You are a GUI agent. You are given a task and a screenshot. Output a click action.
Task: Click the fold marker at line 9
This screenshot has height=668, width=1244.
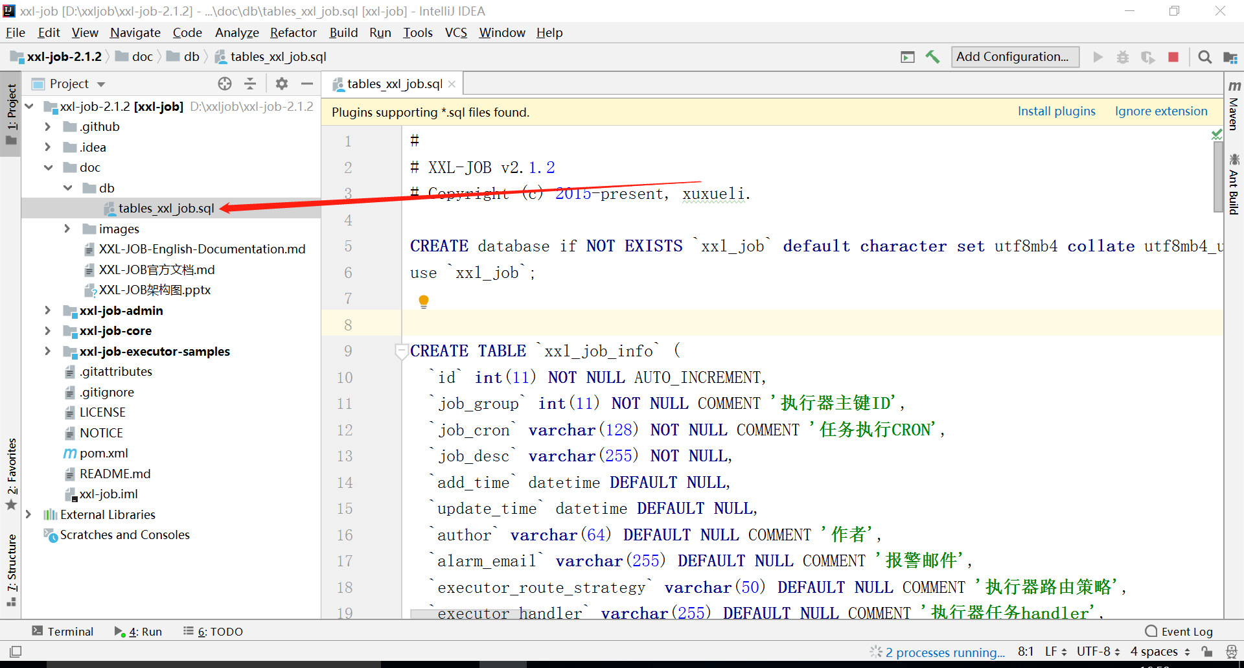[401, 351]
